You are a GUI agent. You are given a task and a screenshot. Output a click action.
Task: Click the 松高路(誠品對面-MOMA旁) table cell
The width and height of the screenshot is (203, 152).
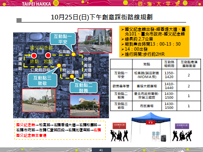(x=147, y=75)
